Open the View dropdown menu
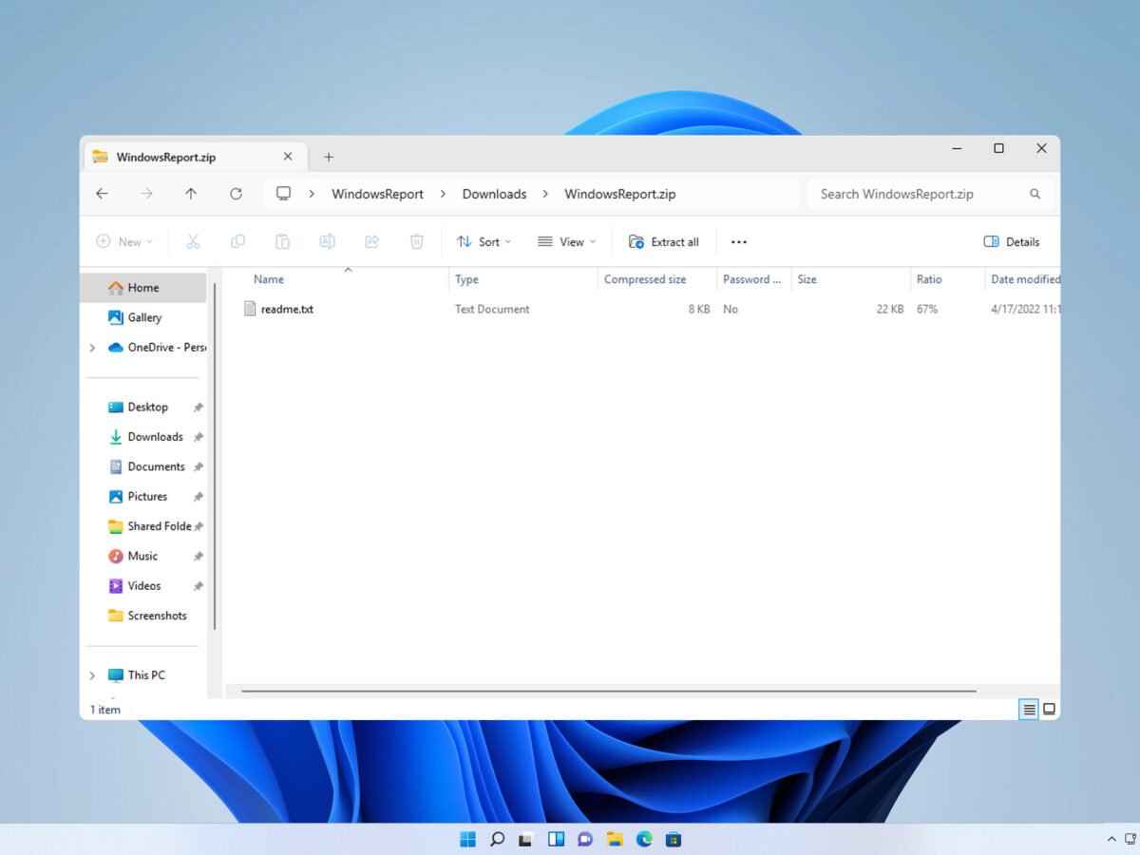This screenshot has width=1140, height=855. 566,242
